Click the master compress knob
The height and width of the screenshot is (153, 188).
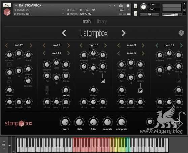[x=122, y=122]
